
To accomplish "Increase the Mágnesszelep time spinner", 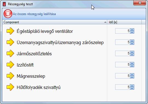I will [132, 75].
